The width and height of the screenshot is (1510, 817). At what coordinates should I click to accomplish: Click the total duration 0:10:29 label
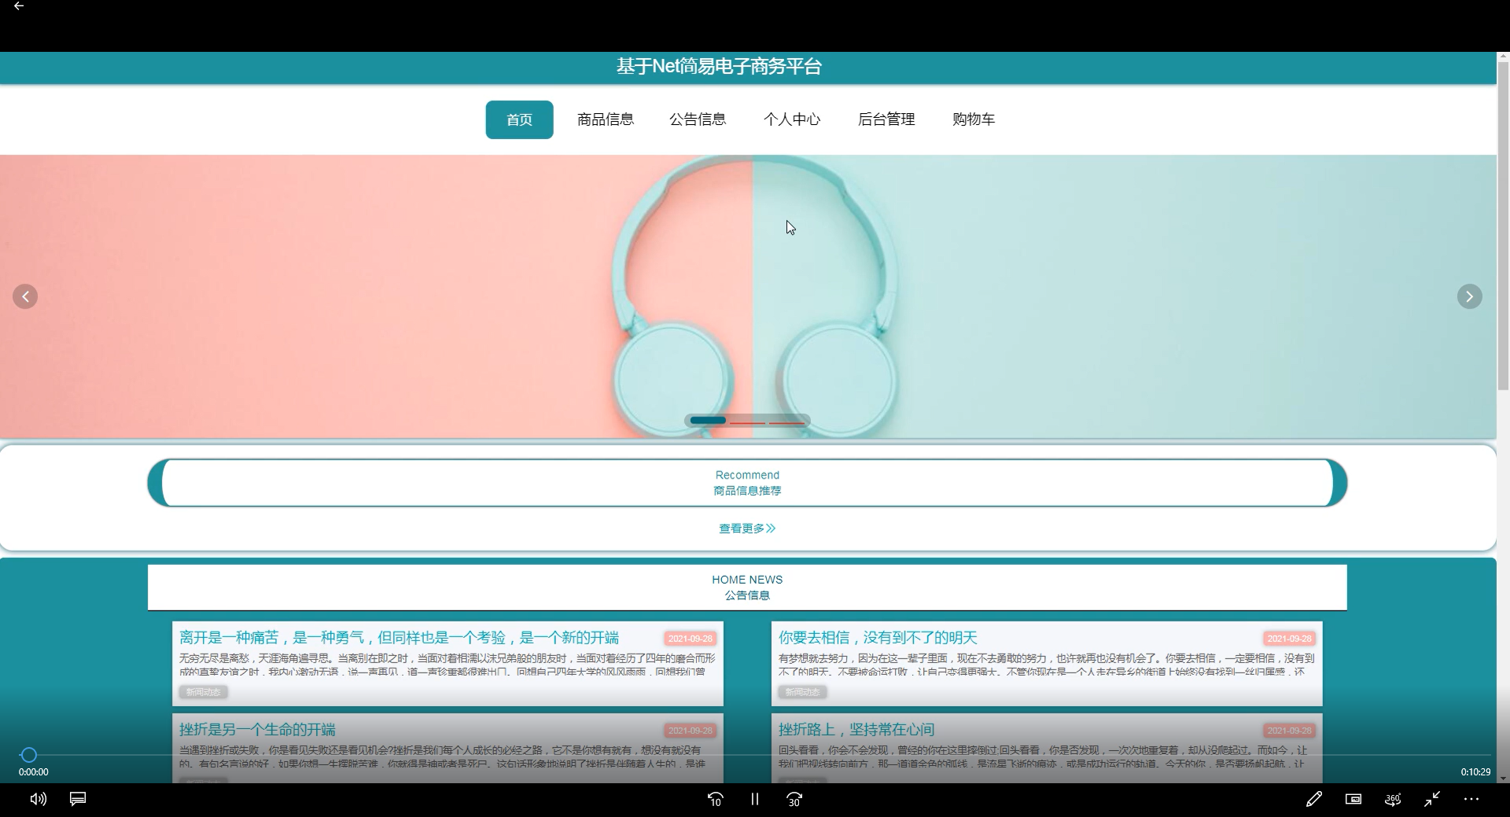click(1475, 772)
